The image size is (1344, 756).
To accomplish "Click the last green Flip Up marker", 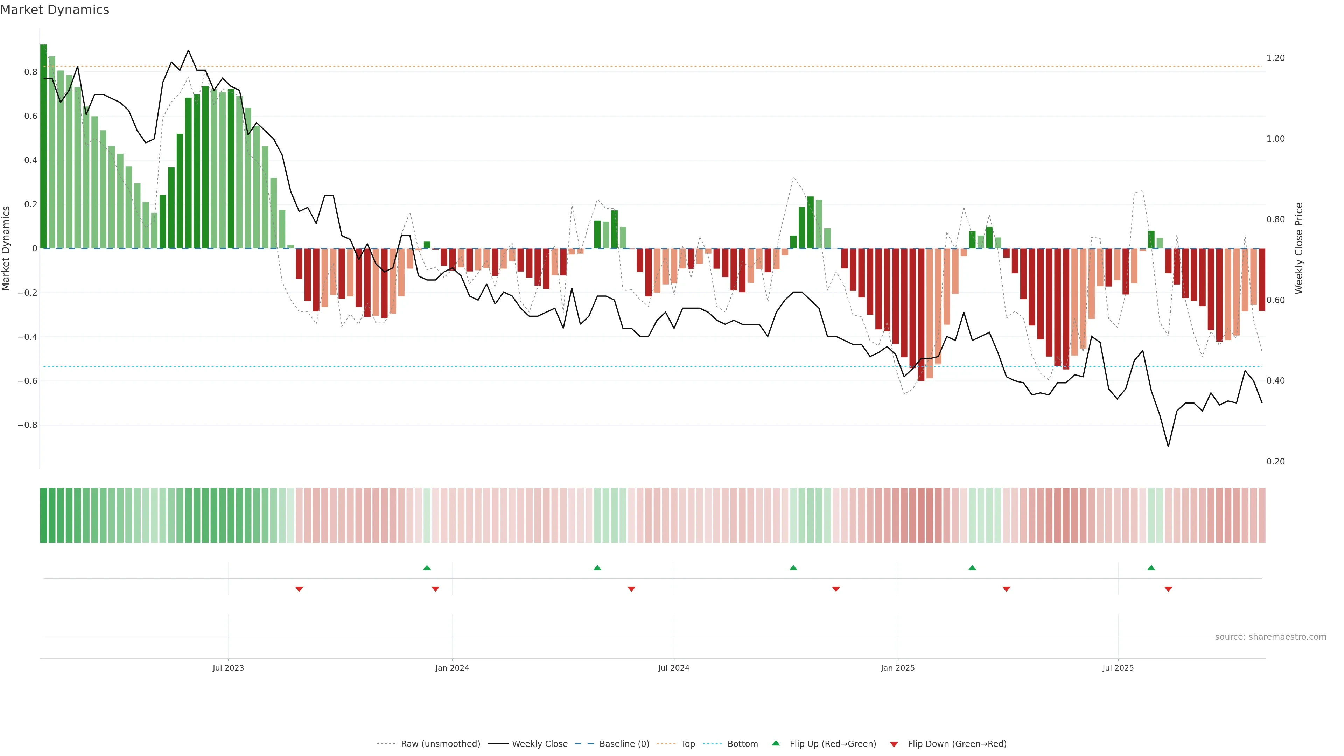I will pos(1151,568).
